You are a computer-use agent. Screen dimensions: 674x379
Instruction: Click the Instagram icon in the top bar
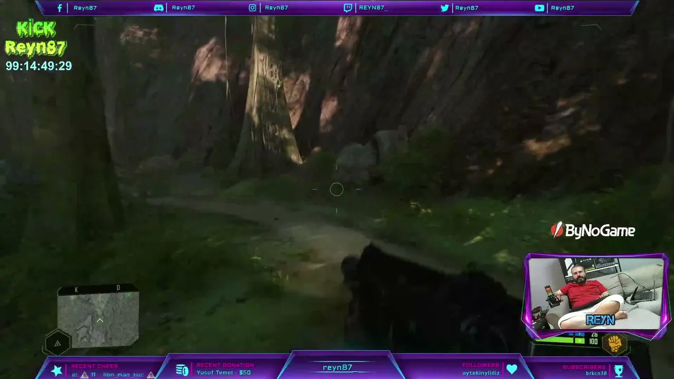click(x=253, y=8)
